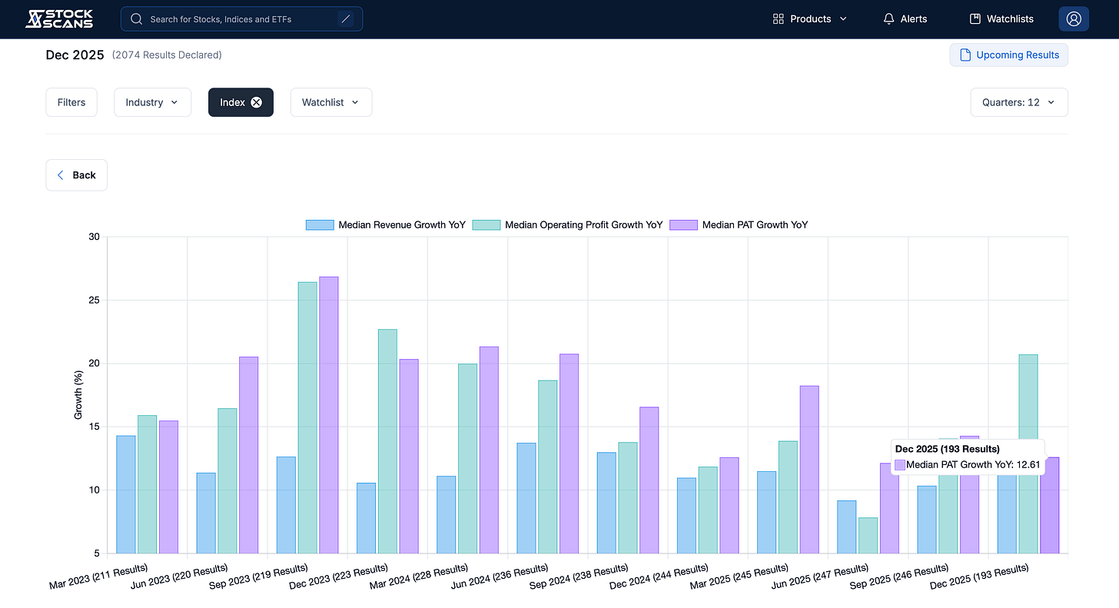Click the search magnifier icon

click(x=137, y=18)
